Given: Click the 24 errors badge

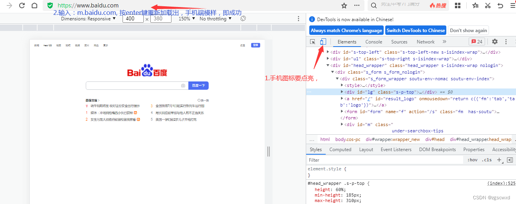Looking at the screenshot, I should (477, 42).
